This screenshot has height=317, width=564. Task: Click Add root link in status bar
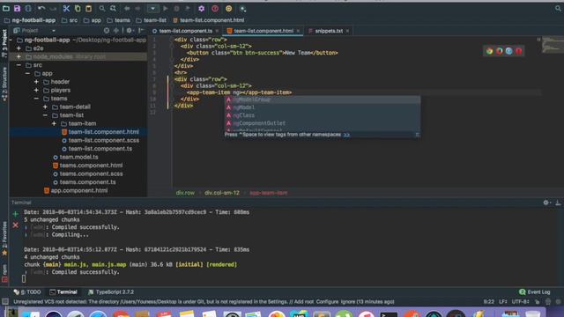(x=303, y=301)
